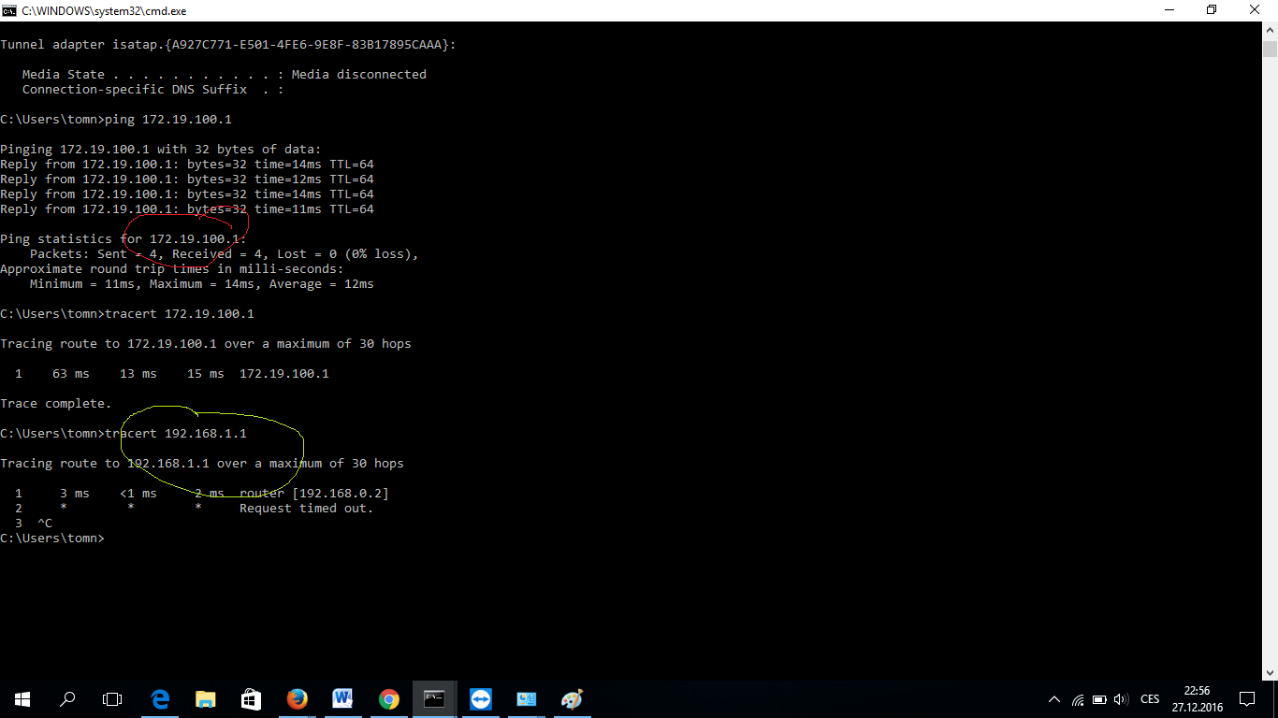Open Task View from the taskbar

point(112,699)
